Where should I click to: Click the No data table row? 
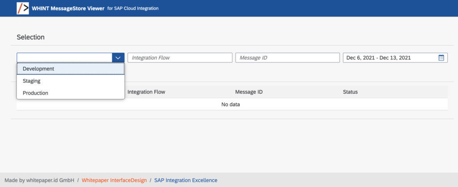232,104
